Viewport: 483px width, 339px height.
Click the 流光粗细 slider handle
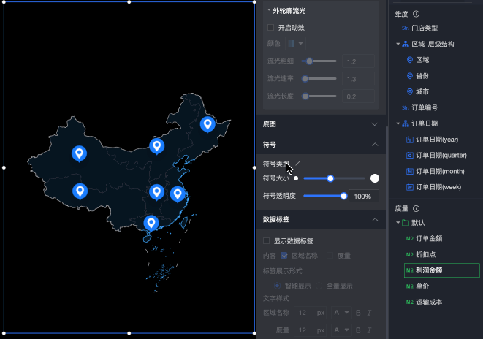[309, 61]
